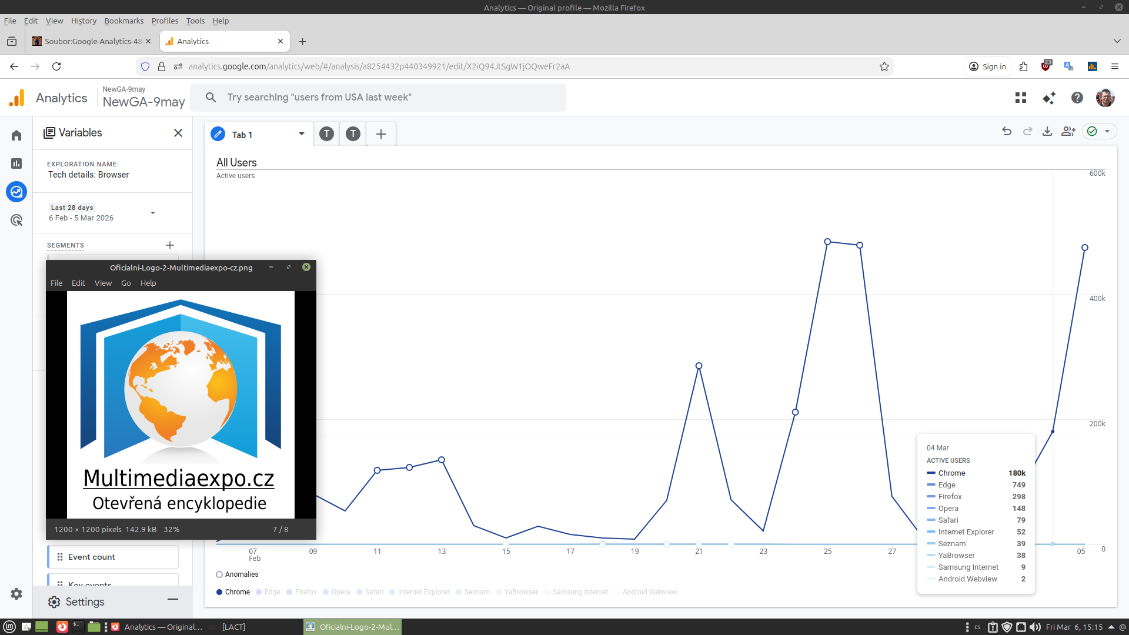Viewport: 1129px width, 635px height.
Task: Open Analytics help question-mark icon
Action: click(1077, 98)
